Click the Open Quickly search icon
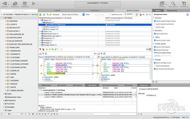The width and height of the screenshot is (190, 119). click(x=173, y=4)
